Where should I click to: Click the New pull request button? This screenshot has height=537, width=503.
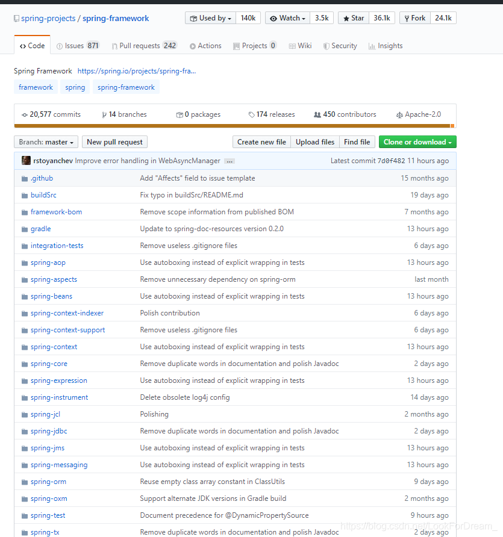coord(115,142)
